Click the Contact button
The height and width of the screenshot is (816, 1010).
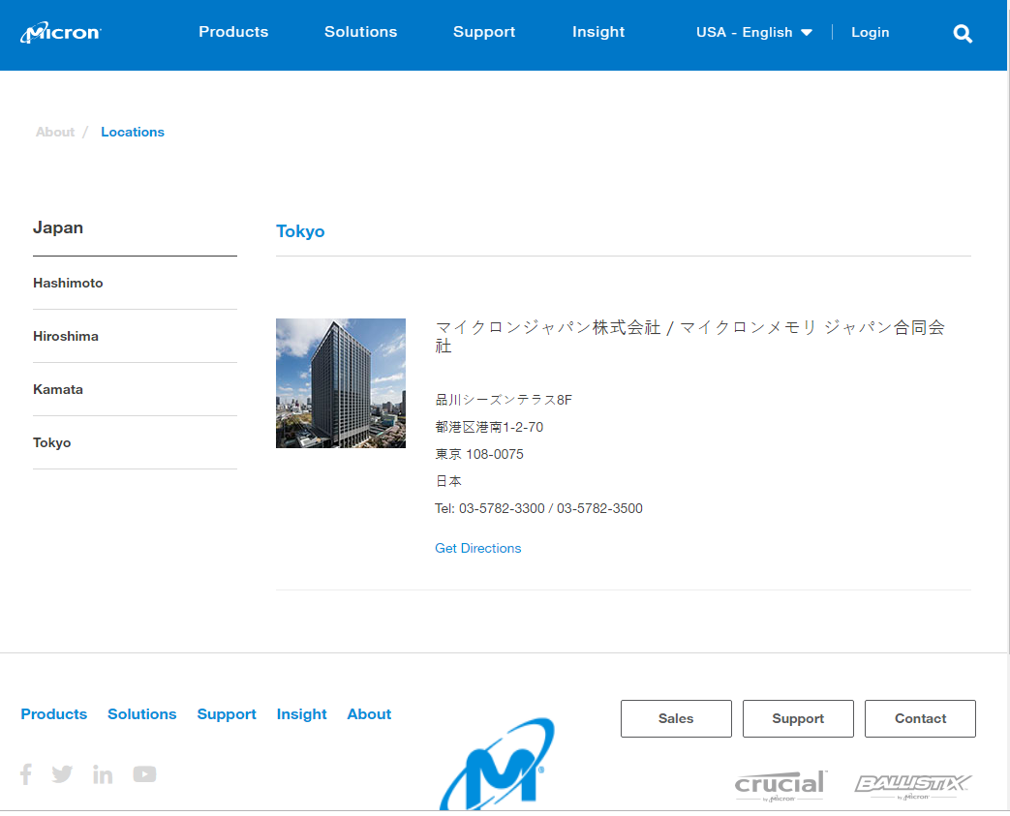coord(921,719)
